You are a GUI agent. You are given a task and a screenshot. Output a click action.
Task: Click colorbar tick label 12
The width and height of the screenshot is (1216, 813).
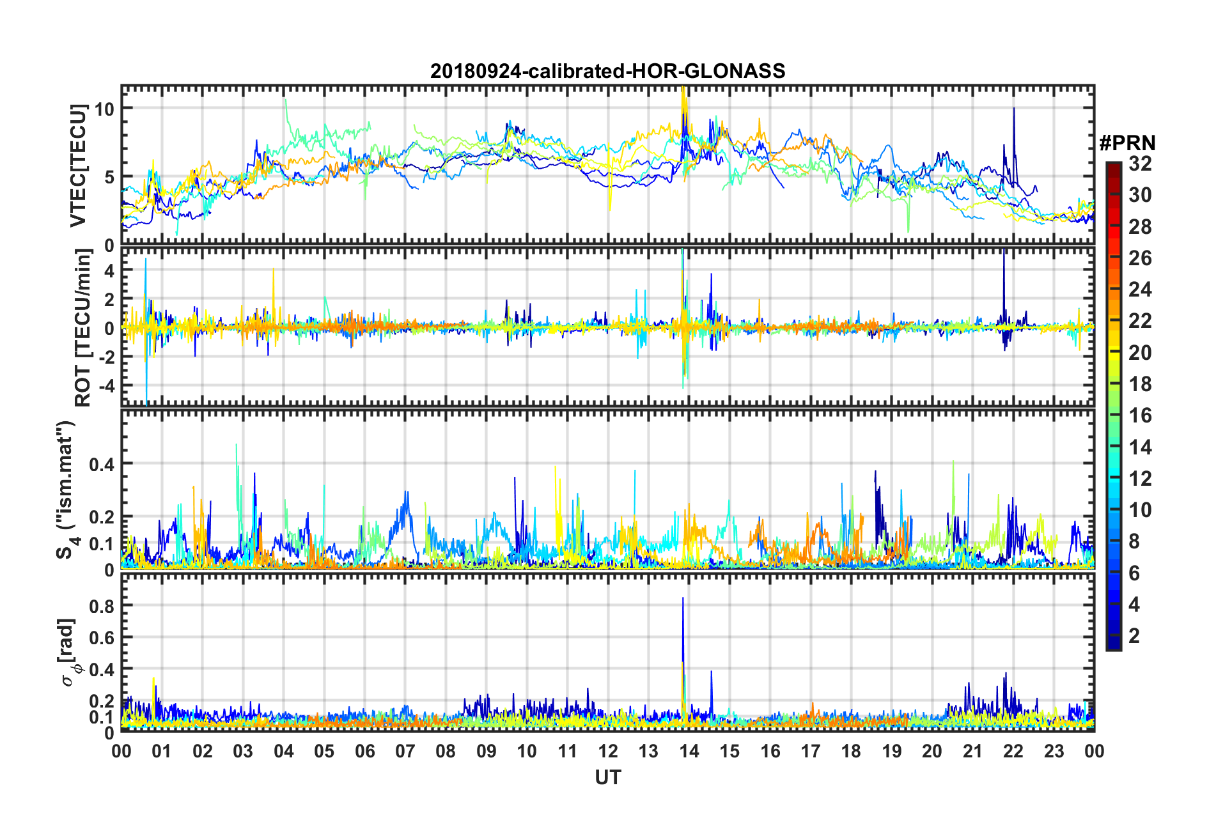click(1140, 479)
